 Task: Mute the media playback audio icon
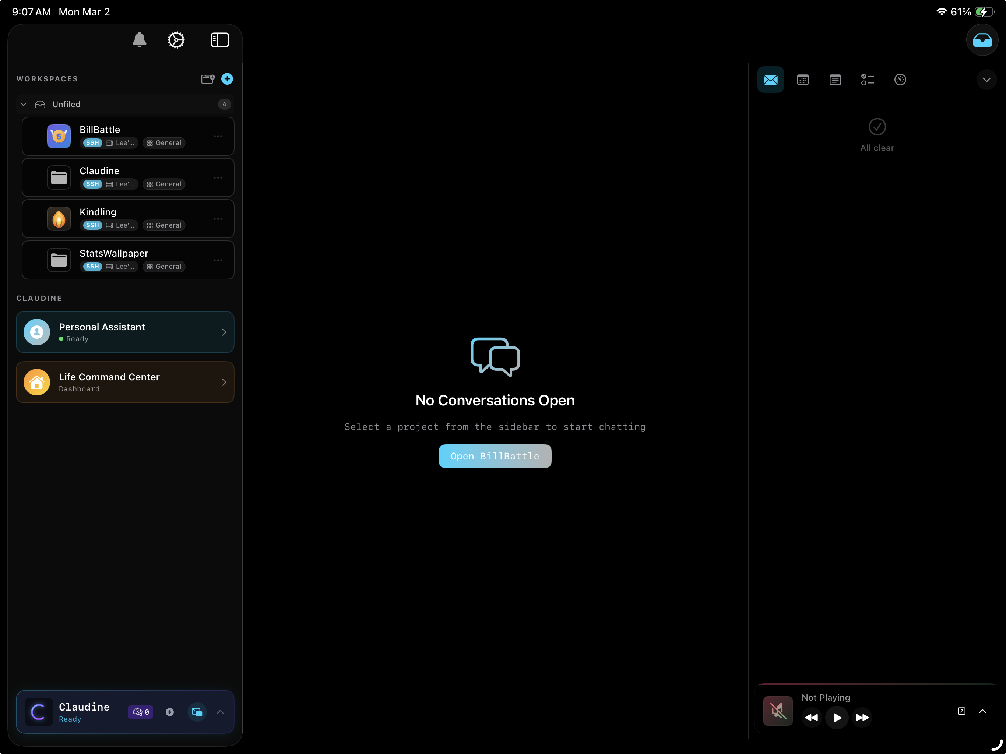coord(778,711)
